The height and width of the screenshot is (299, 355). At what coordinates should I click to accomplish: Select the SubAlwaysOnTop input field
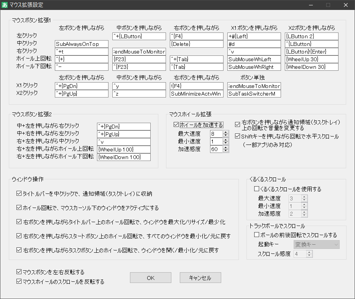(81, 44)
